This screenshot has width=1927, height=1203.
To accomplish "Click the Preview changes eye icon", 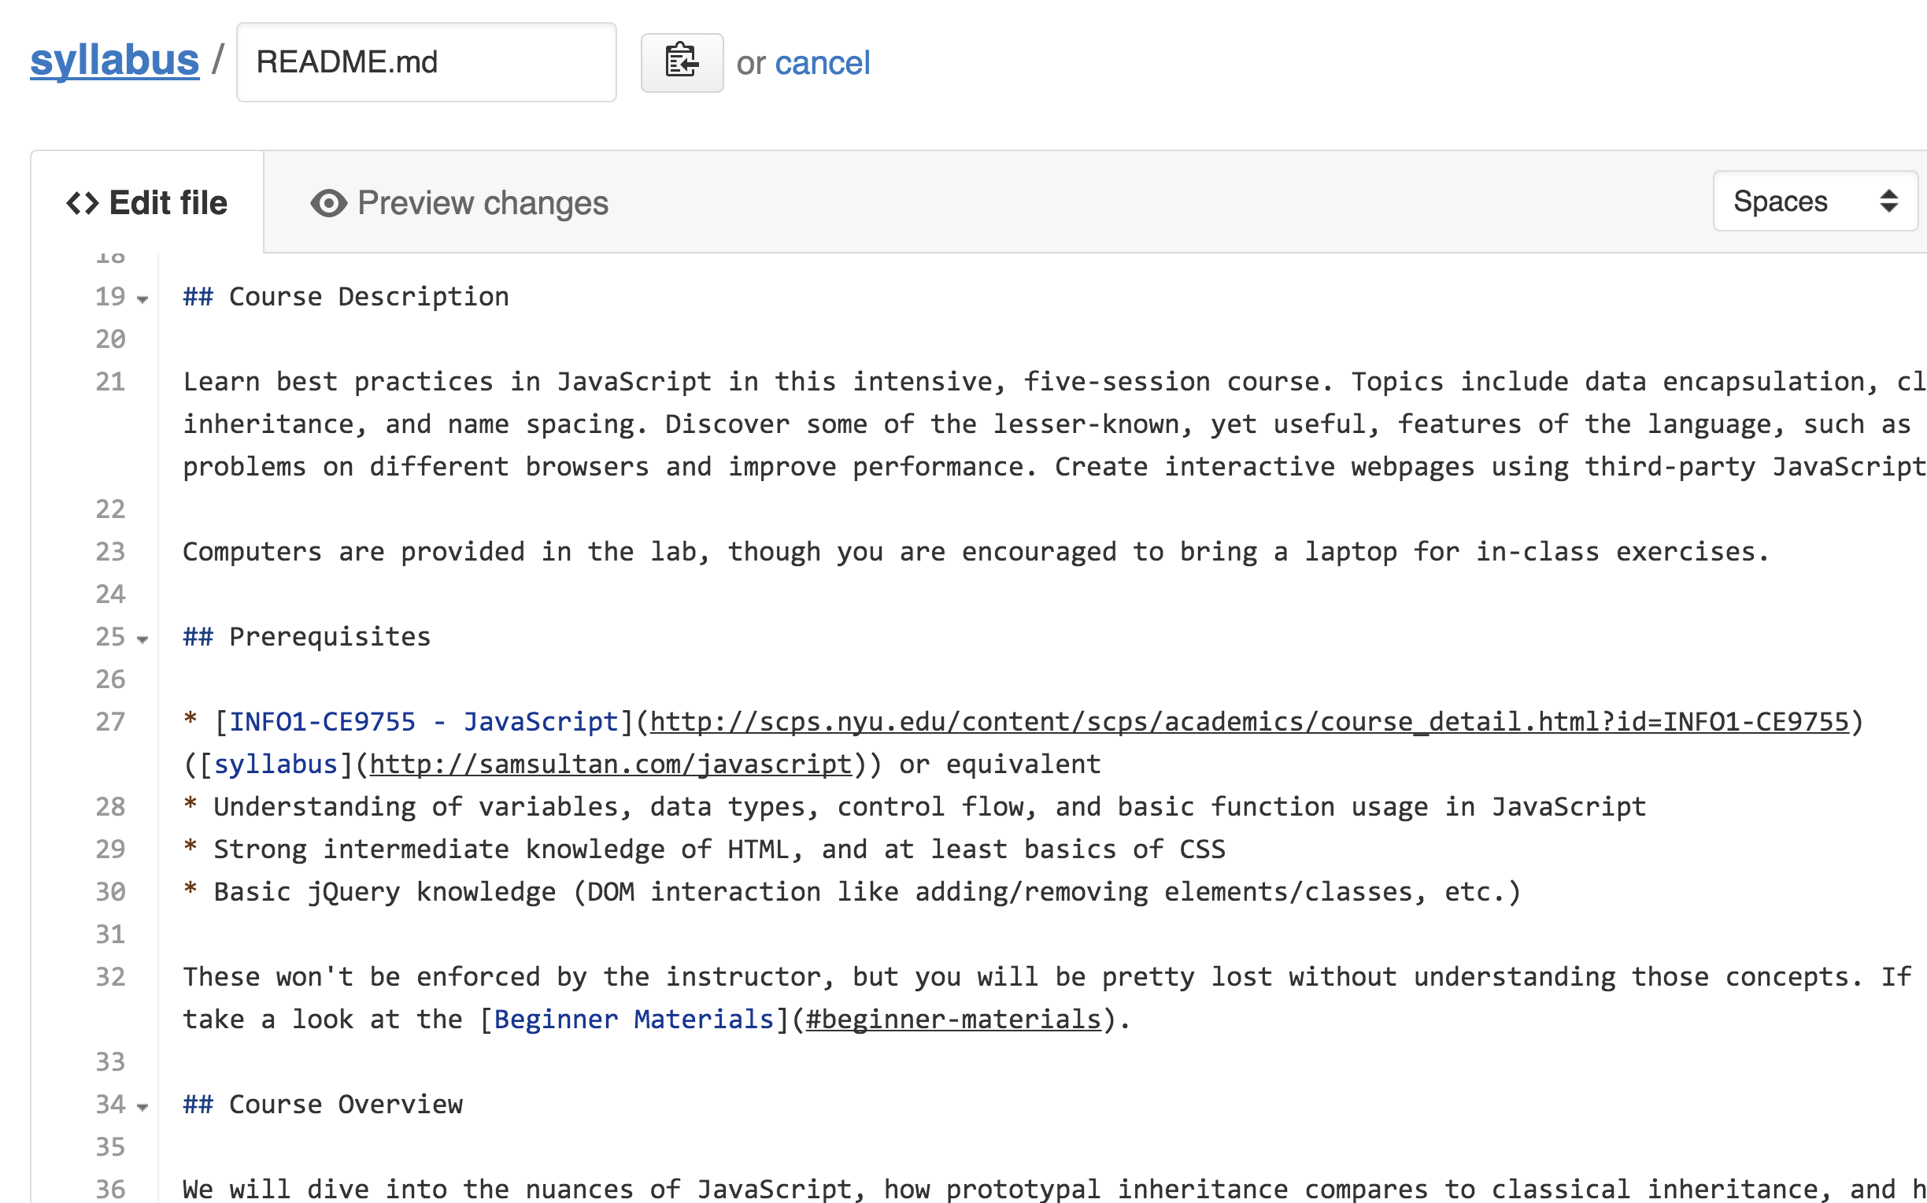I will (328, 203).
